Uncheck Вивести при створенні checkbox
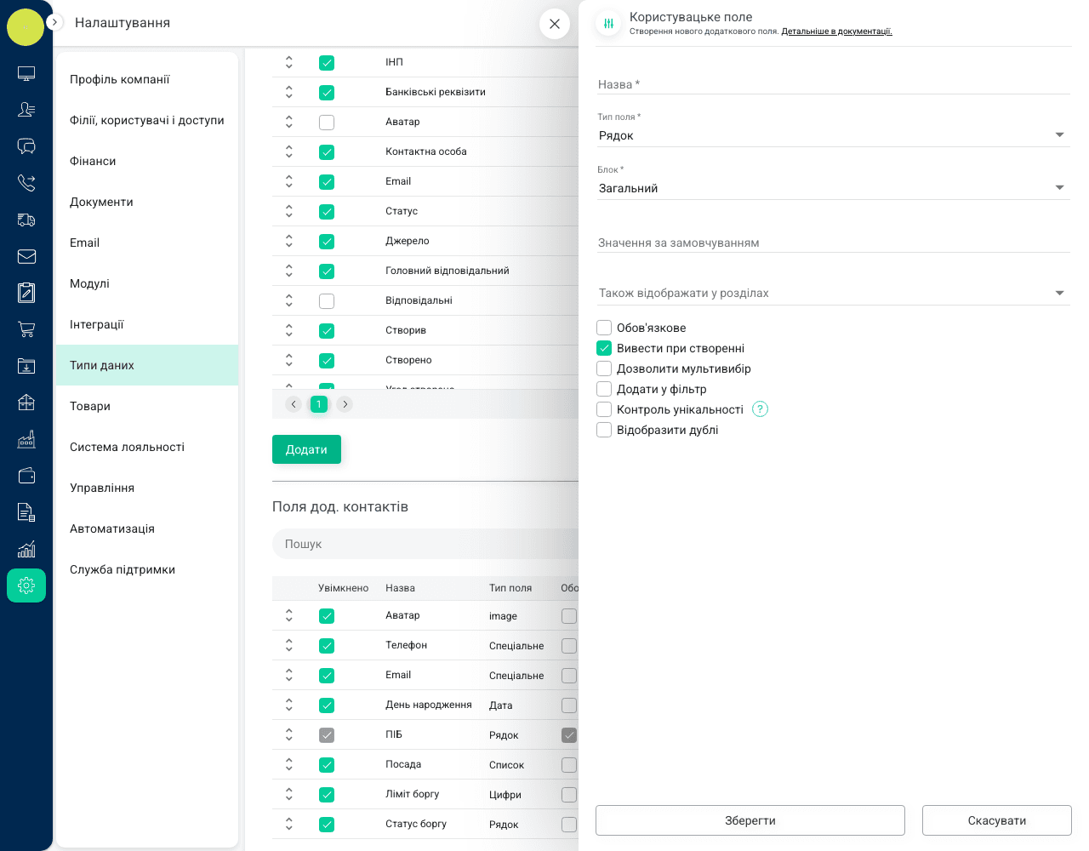The width and height of the screenshot is (1089, 851). tap(604, 348)
